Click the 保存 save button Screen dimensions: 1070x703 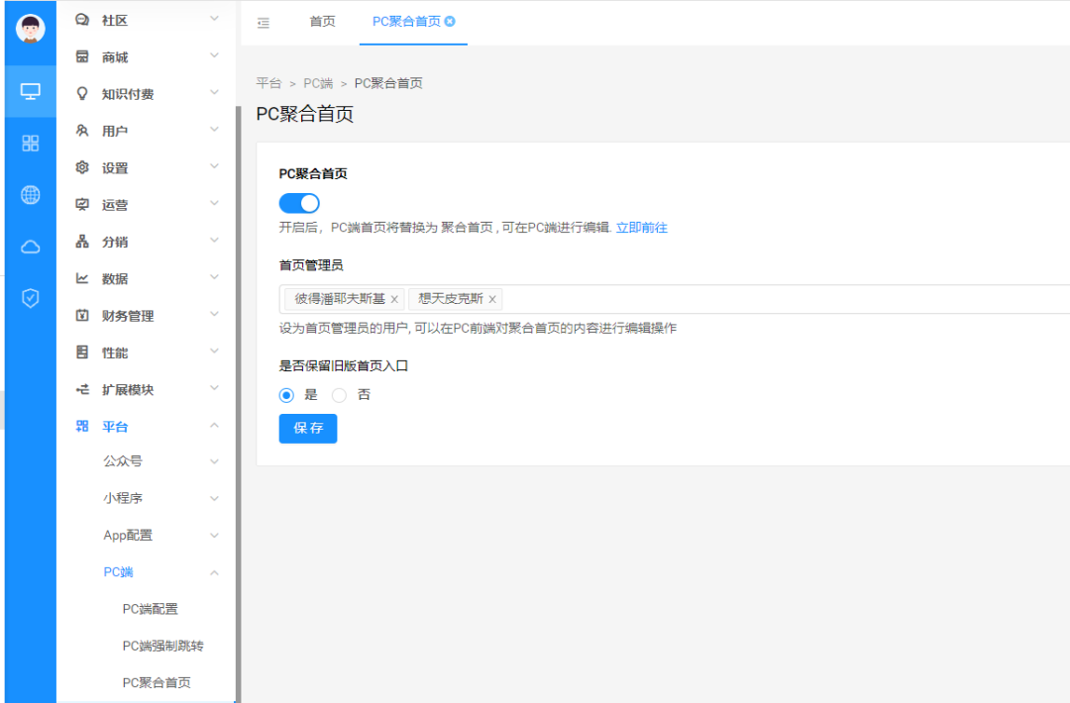(x=307, y=428)
